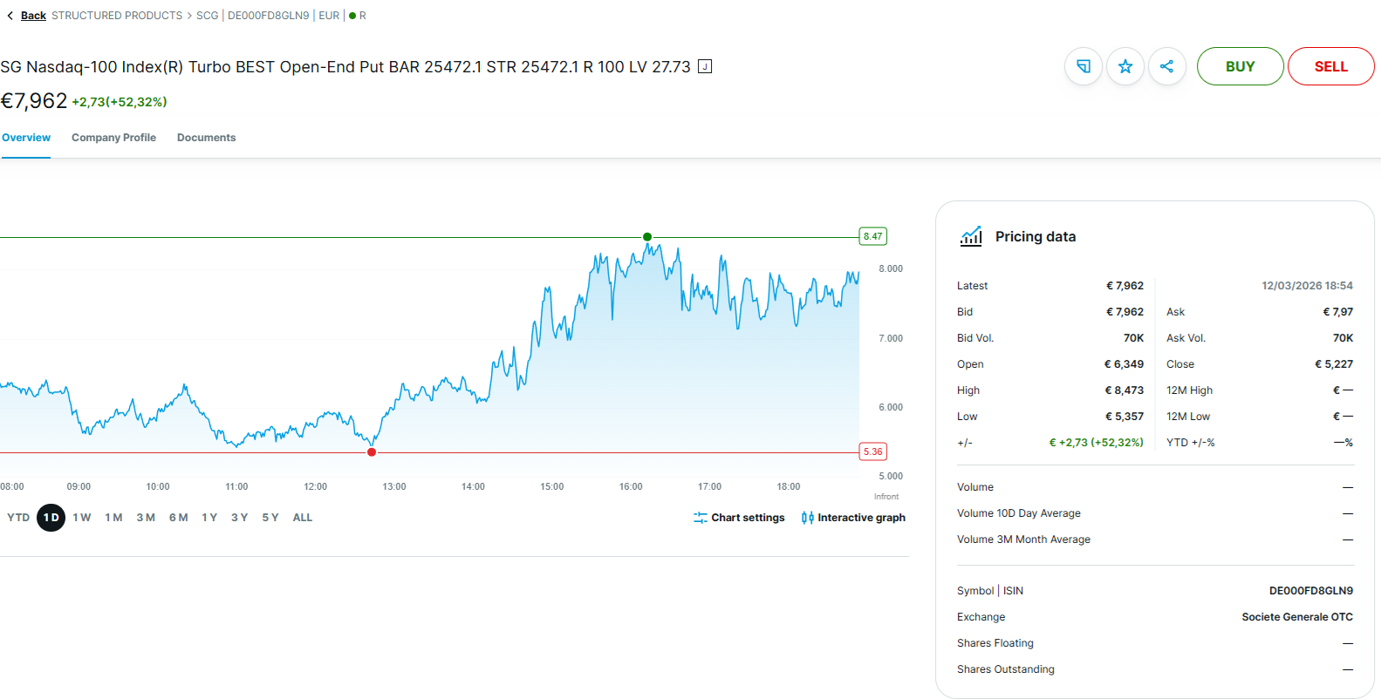This screenshot has height=699, width=1381.
Task: Click the Ask value € 7,97
Action: pos(1337,312)
